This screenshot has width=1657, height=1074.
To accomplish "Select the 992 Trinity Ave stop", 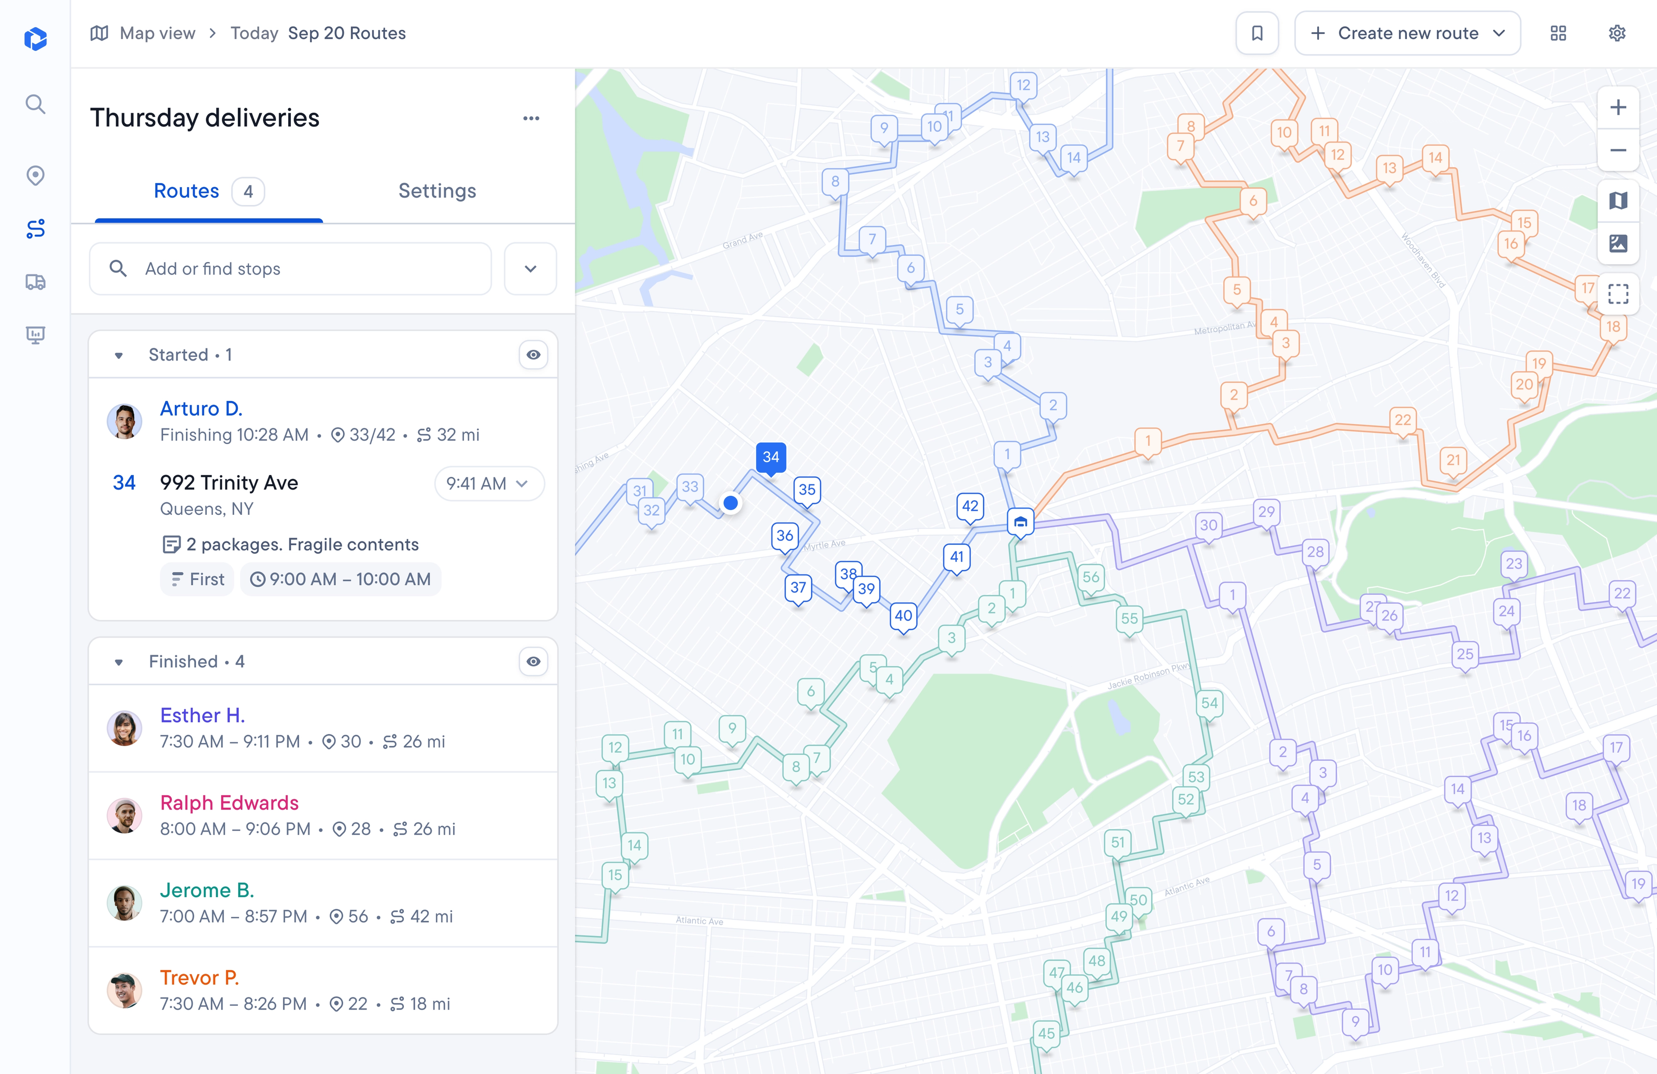I will click(229, 482).
